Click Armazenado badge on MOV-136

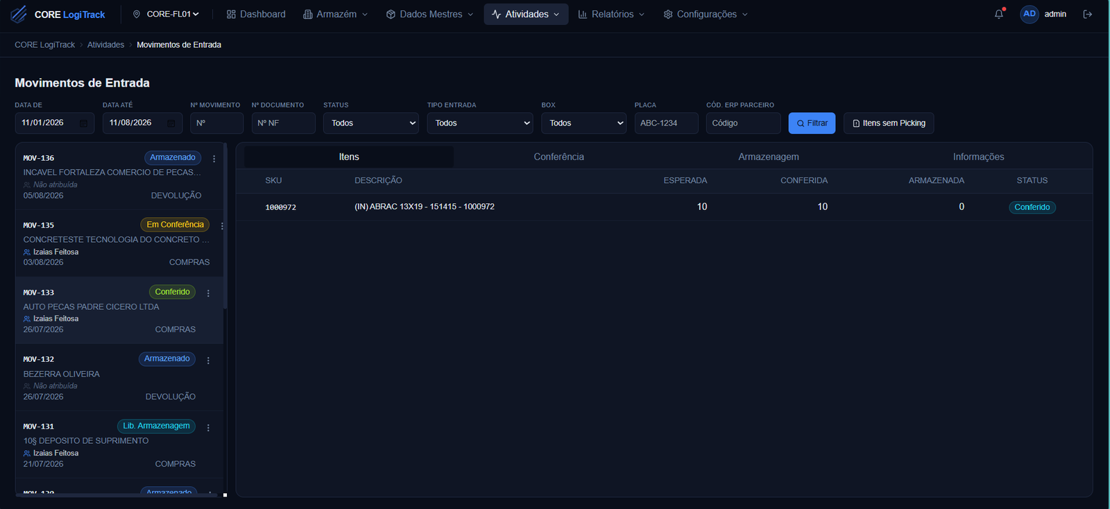173,157
